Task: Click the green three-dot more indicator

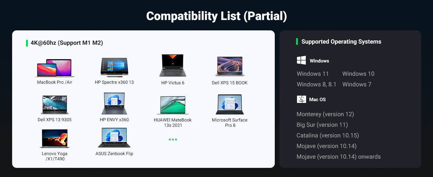Action: click(x=173, y=140)
